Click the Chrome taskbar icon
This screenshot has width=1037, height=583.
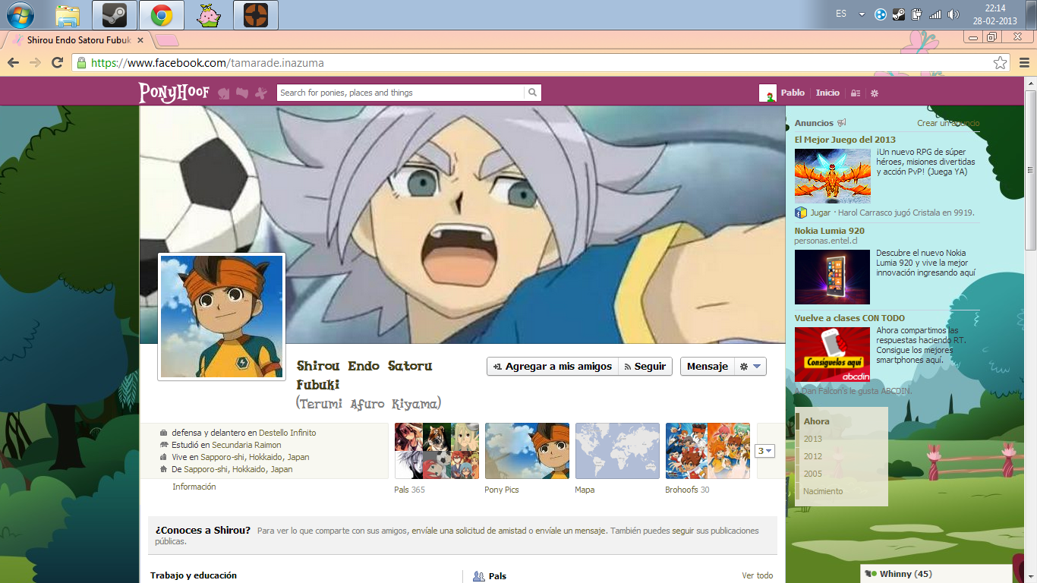point(161,14)
